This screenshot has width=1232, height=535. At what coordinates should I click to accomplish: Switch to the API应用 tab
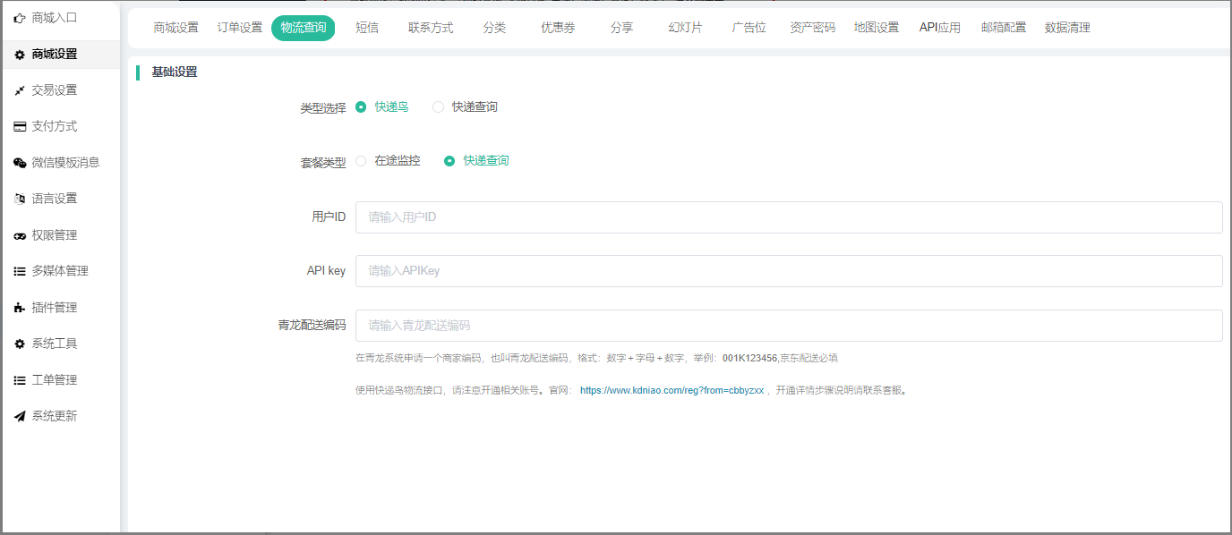pos(940,28)
